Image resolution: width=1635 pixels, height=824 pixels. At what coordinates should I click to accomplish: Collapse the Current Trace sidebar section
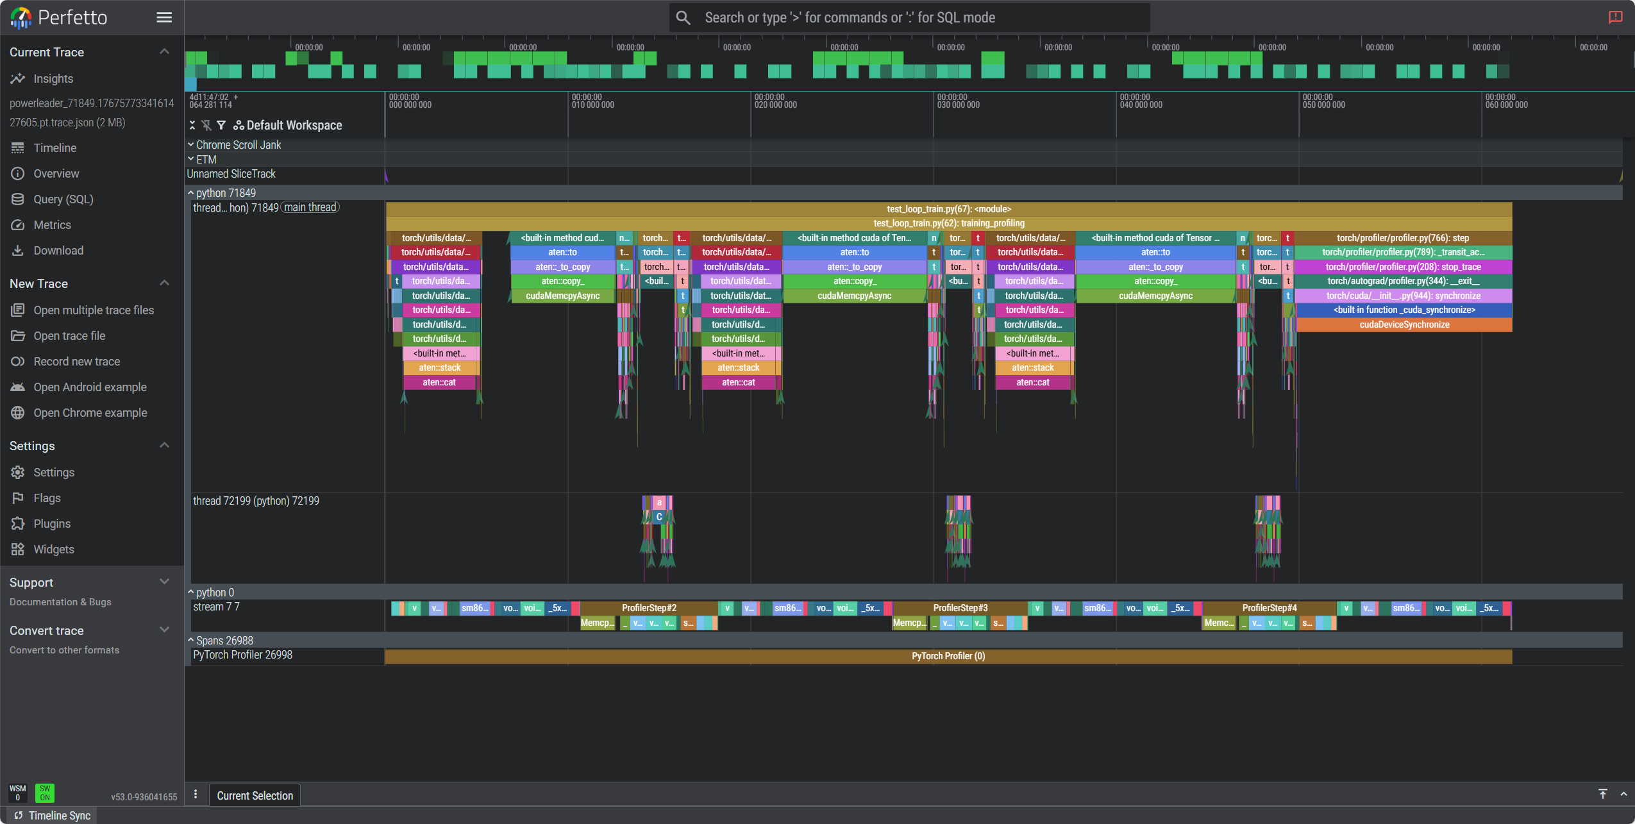164,52
